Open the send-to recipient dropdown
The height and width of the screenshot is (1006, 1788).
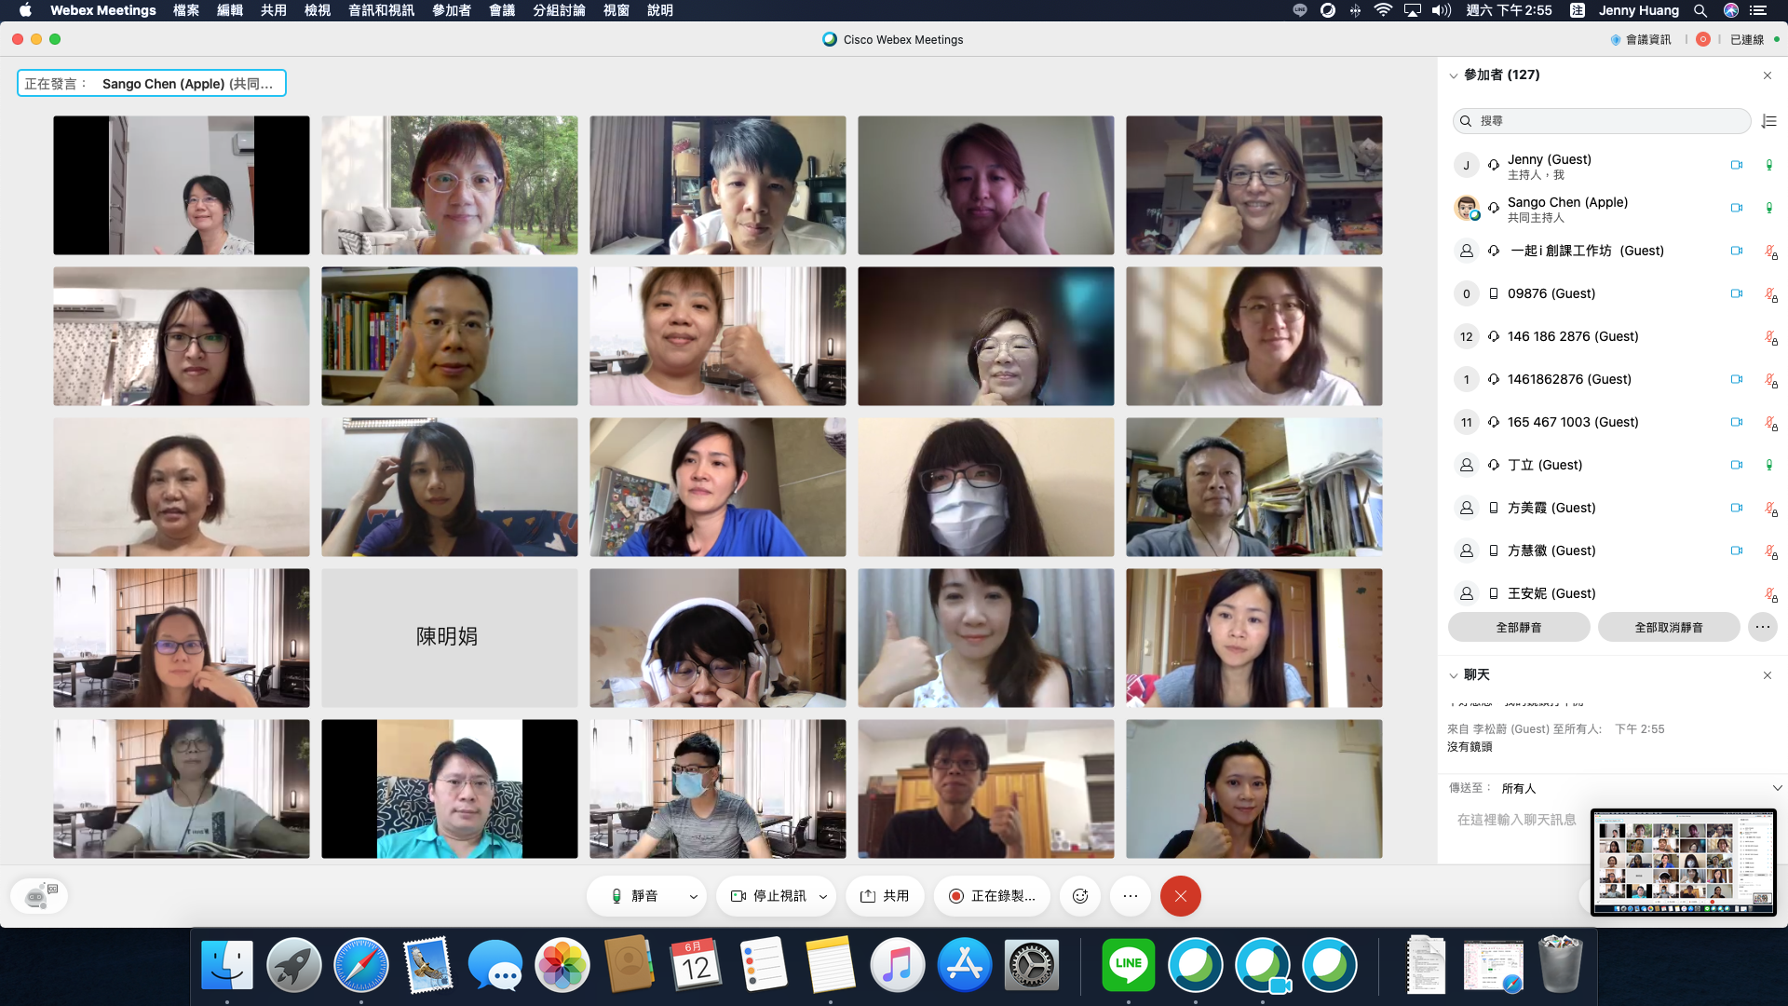1777,788
